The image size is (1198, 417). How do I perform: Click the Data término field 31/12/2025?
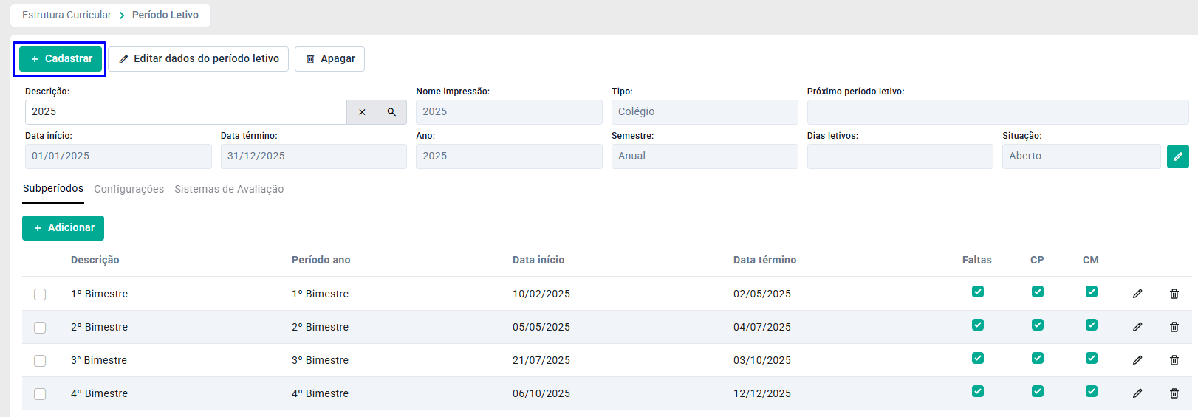314,156
